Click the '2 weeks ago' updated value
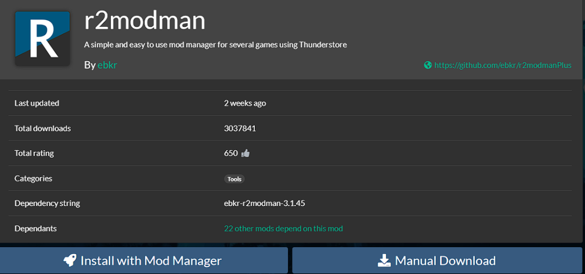This screenshot has width=585, height=274. (245, 103)
